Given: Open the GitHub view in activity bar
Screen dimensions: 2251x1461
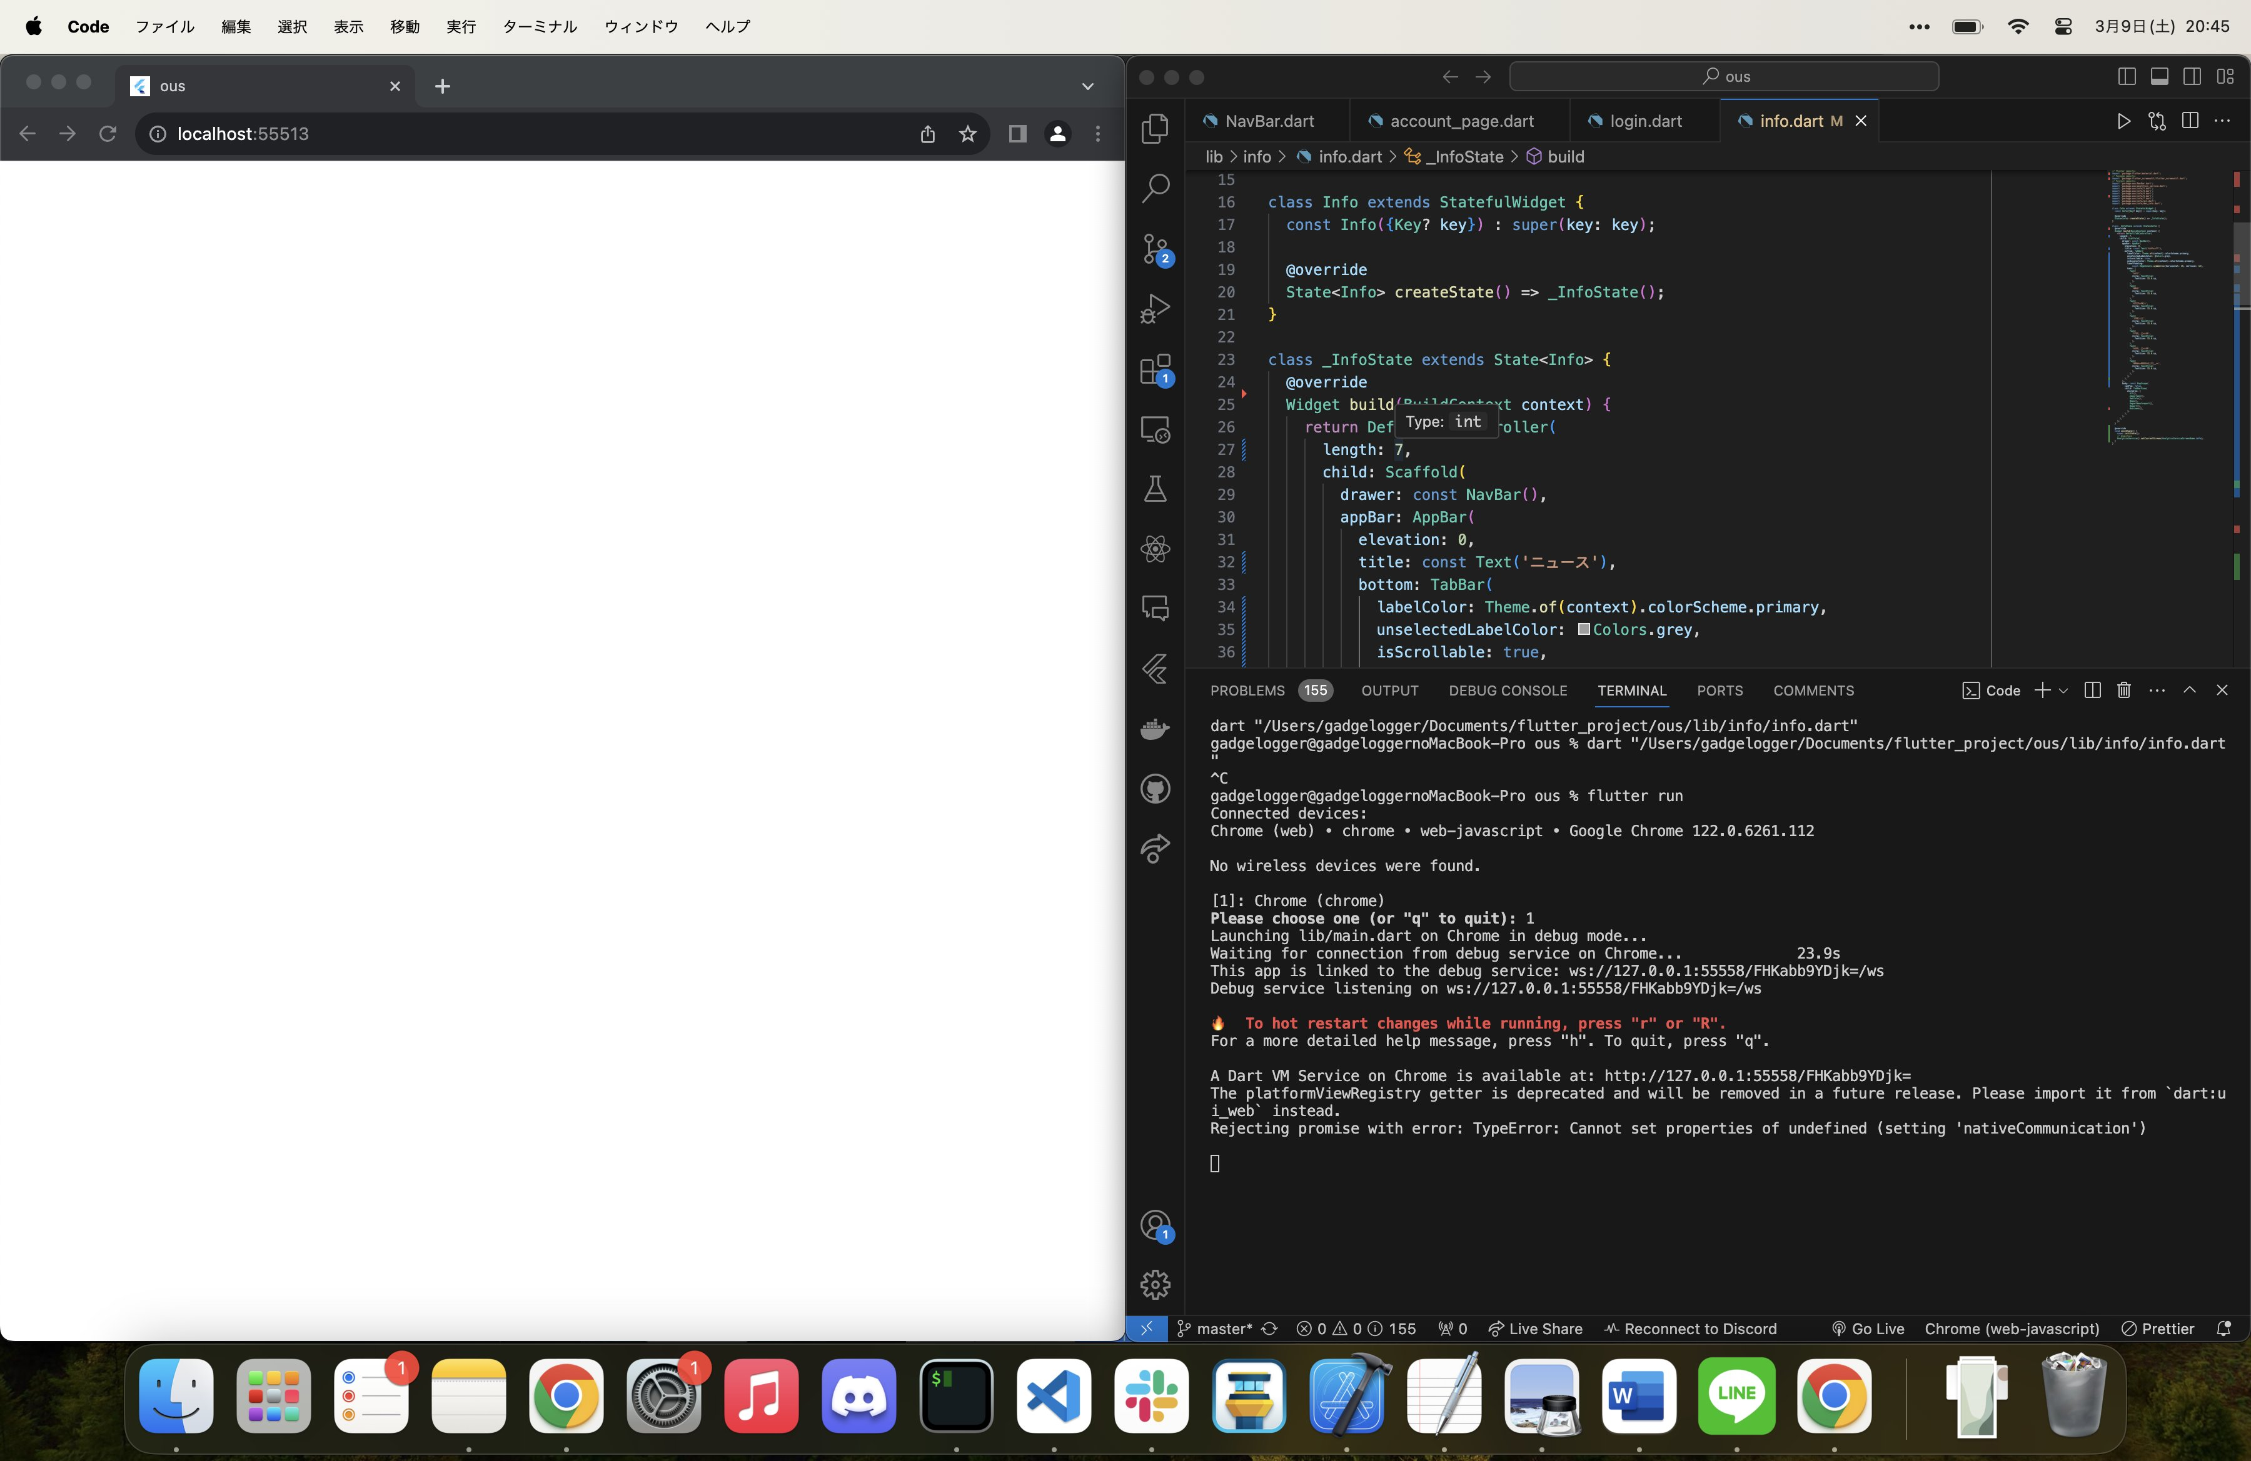Looking at the screenshot, I should tap(1155, 789).
